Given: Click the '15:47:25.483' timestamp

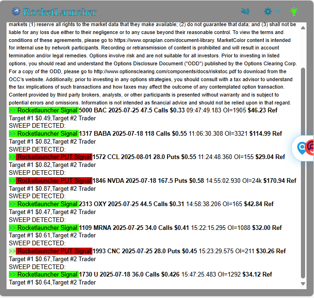Looking at the screenshot, I should (x=199, y=275).
